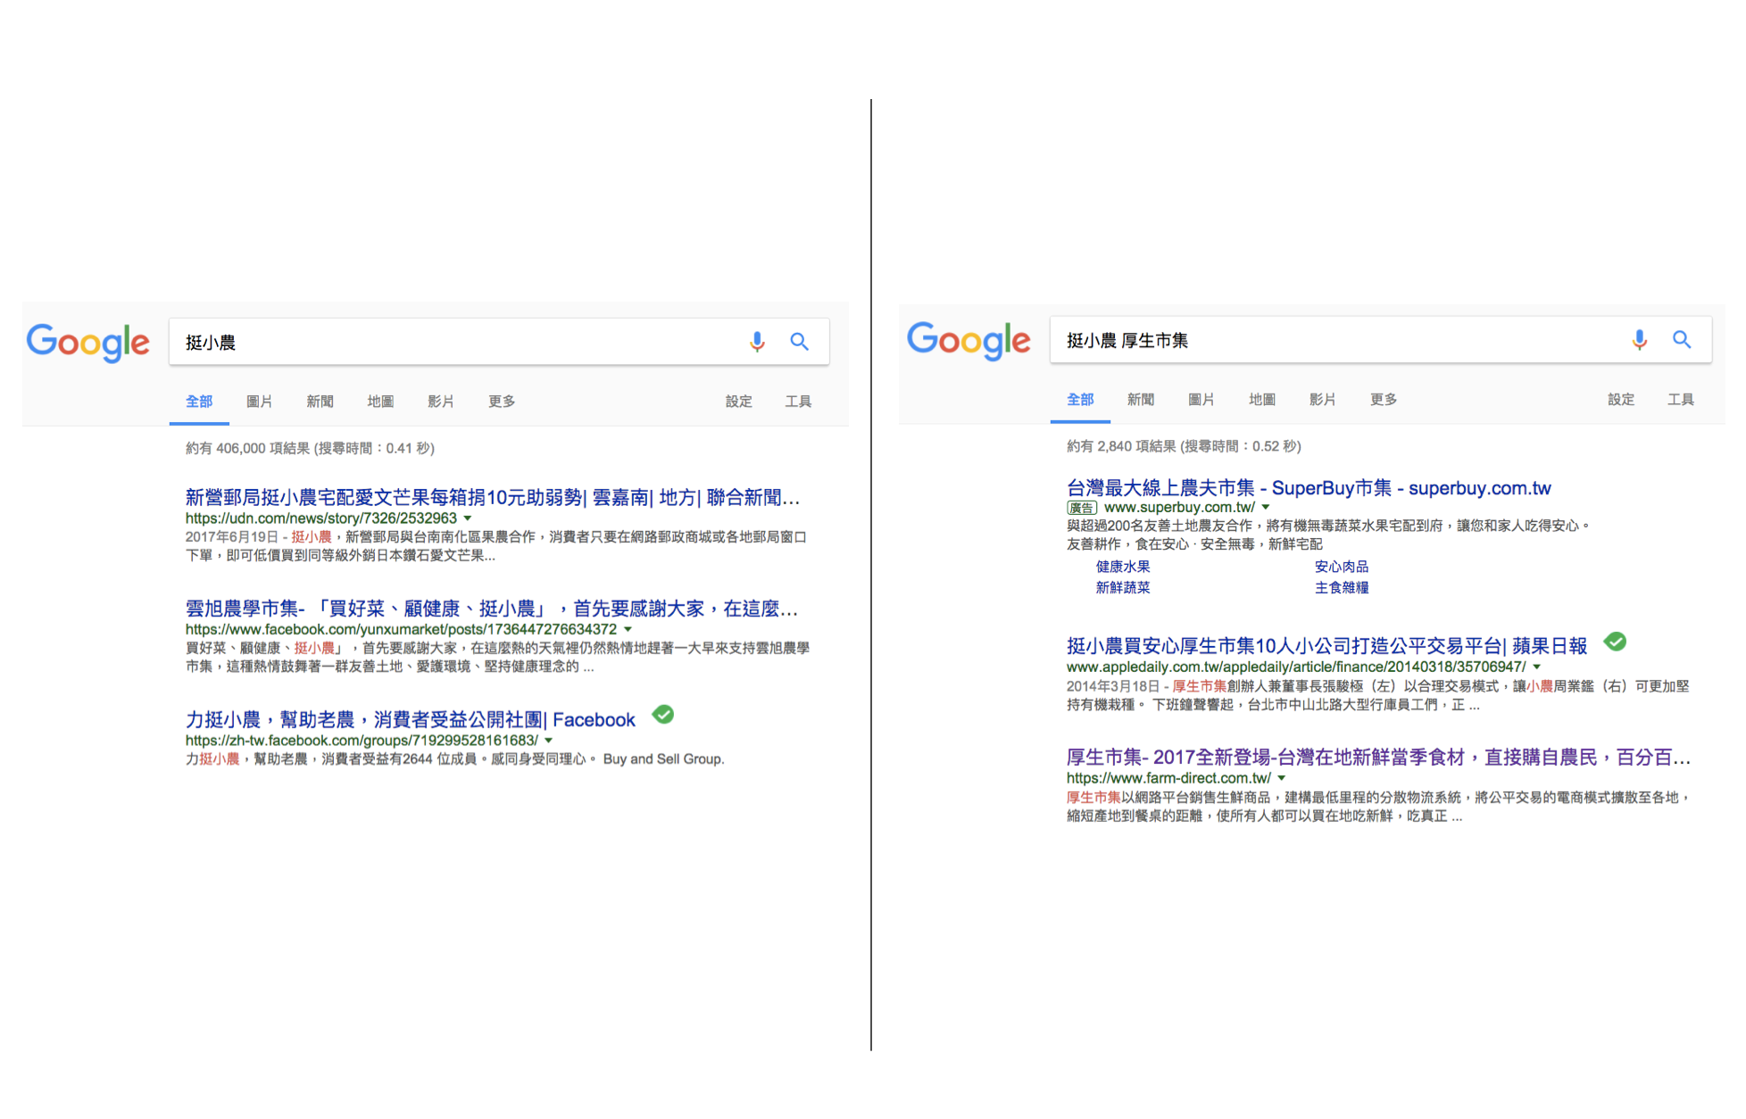Switch to 新聞 tab in the left search

[x=320, y=402]
